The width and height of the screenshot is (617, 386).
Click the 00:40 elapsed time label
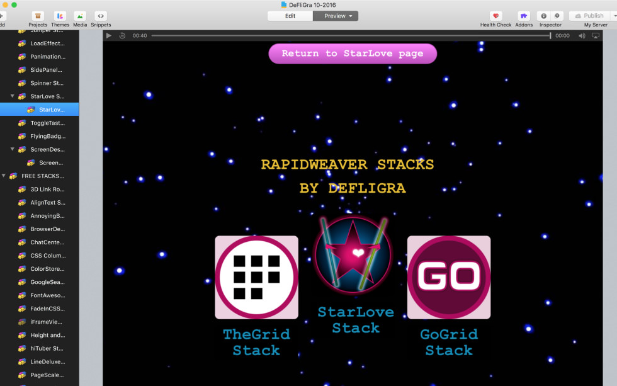click(140, 35)
